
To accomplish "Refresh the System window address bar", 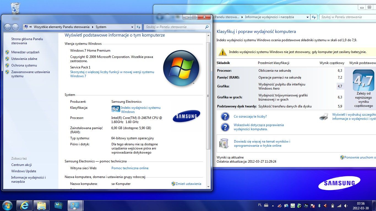I will tap(138, 27).
